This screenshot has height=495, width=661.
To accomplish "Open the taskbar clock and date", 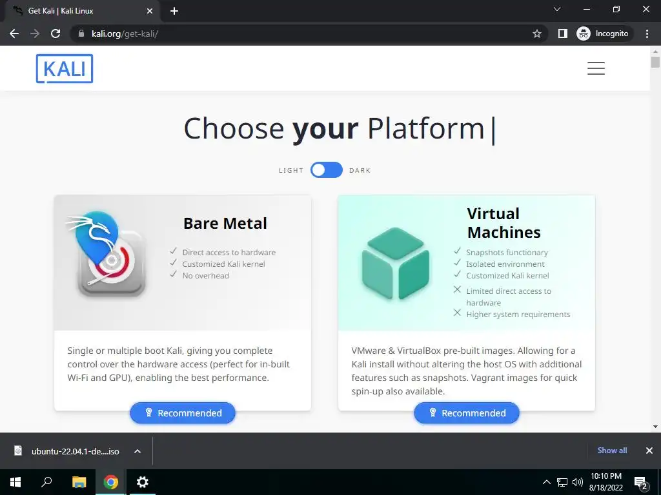I will pyautogui.click(x=606, y=482).
